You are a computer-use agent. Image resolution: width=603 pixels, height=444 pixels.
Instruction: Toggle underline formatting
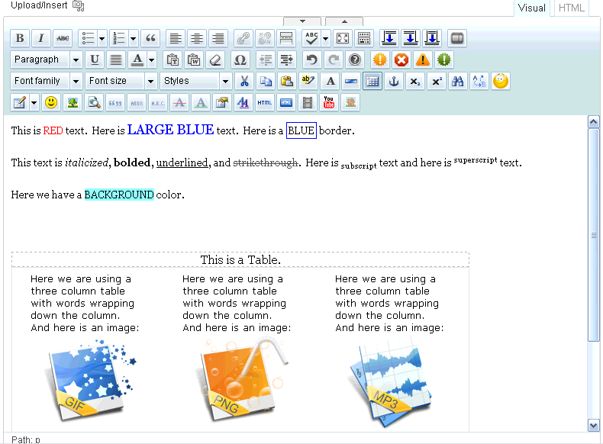(x=95, y=60)
